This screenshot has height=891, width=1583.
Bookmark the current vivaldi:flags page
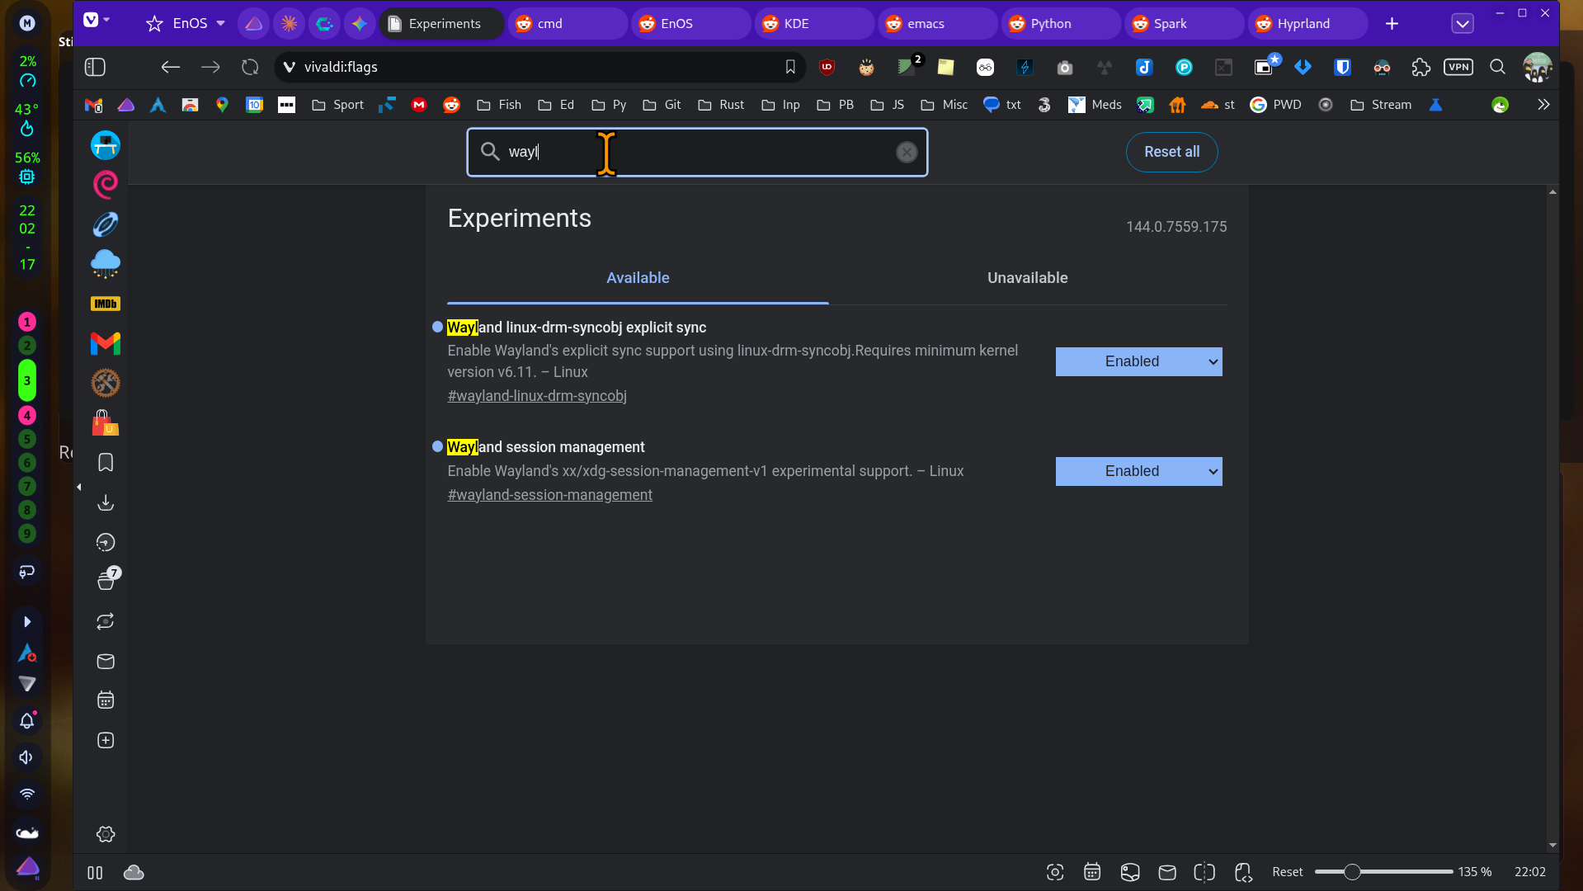pos(789,68)
